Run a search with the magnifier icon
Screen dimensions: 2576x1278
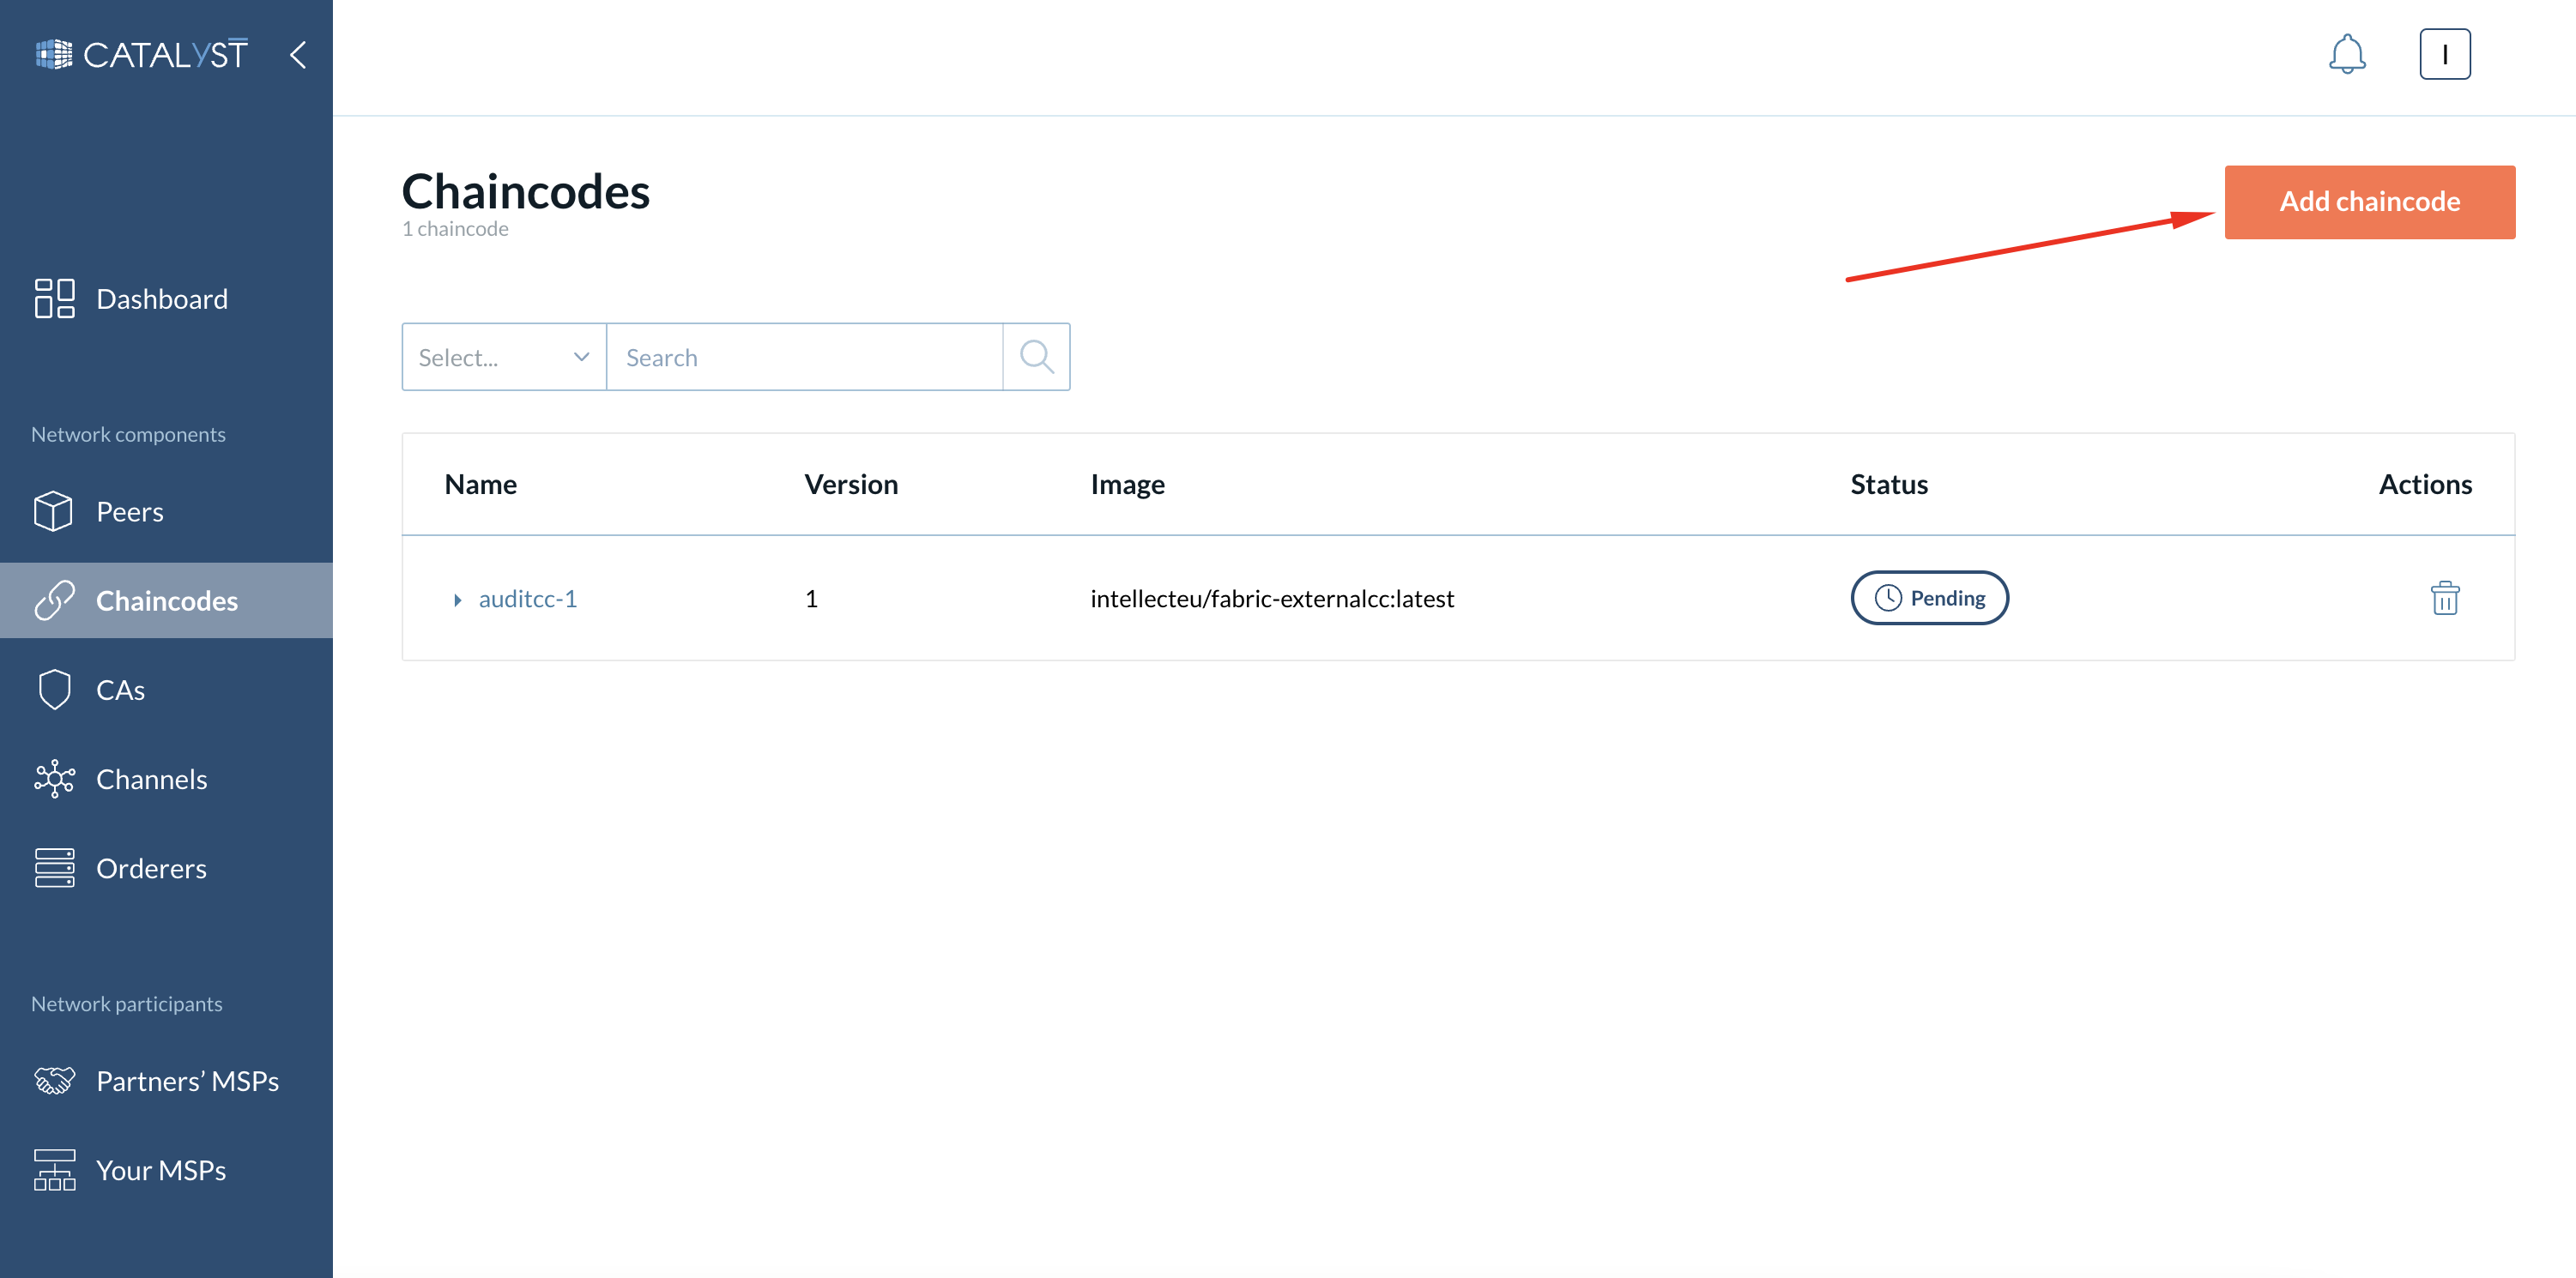click(1036, 356)
